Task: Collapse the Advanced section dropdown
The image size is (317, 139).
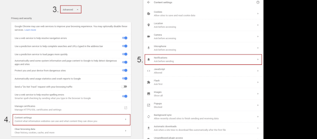Action: [71, 10]
